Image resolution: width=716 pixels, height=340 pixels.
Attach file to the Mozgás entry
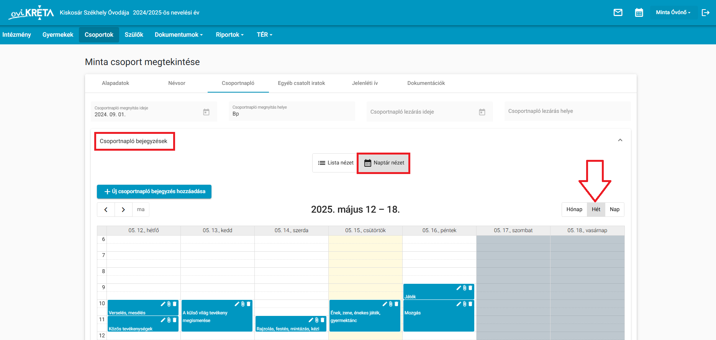pos(465,304)
